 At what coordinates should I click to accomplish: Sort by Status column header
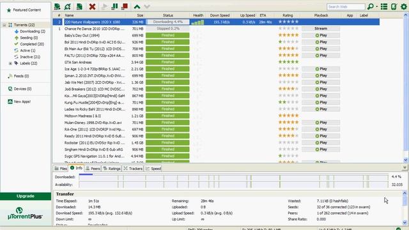coord(167,15)
